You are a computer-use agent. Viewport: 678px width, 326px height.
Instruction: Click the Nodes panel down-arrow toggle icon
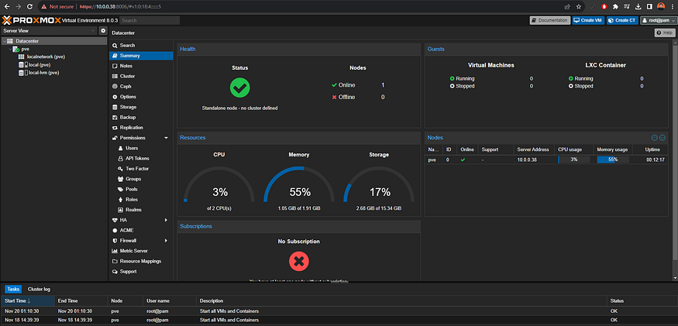(663, 138)
